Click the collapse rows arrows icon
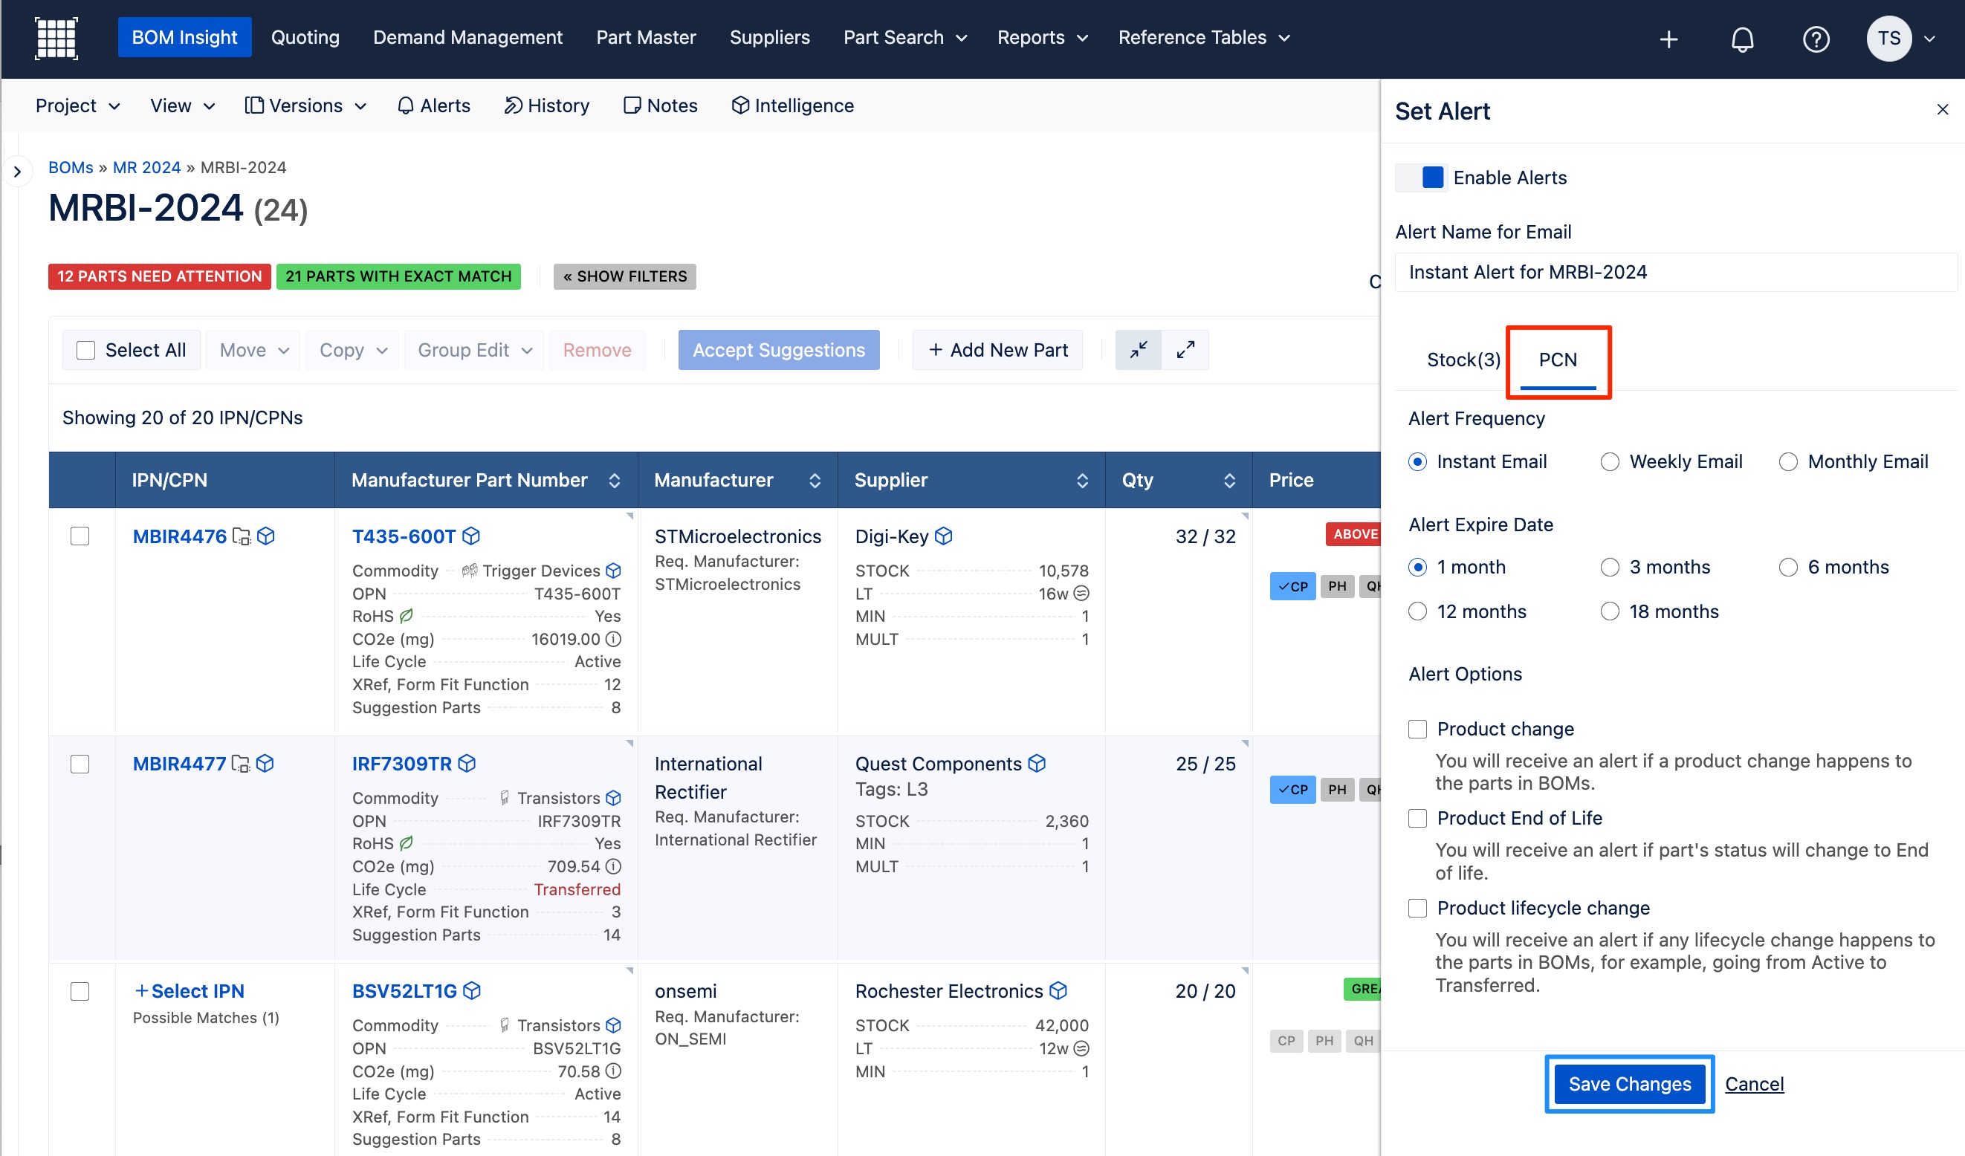 (1139, 350)
